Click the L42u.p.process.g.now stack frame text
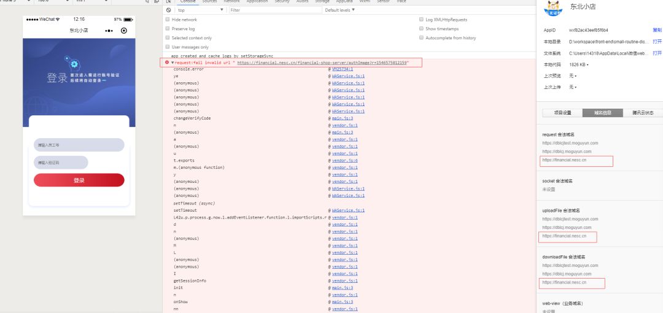The width and height of the screenshot is (663, 313). point(250,217)
